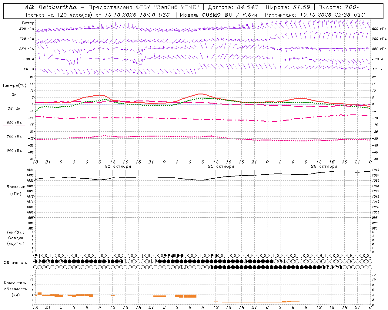Viewport: 388px width, 310px height.
Task: Click the Долгота: 84.543 value
Action: click(x=233, y=7)
